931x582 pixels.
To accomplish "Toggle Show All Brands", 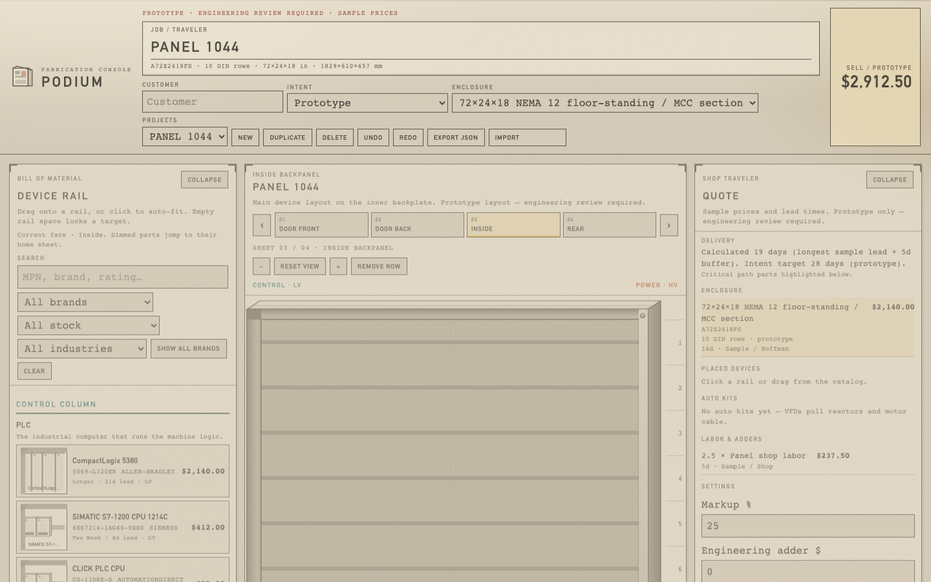I will 188,349.
